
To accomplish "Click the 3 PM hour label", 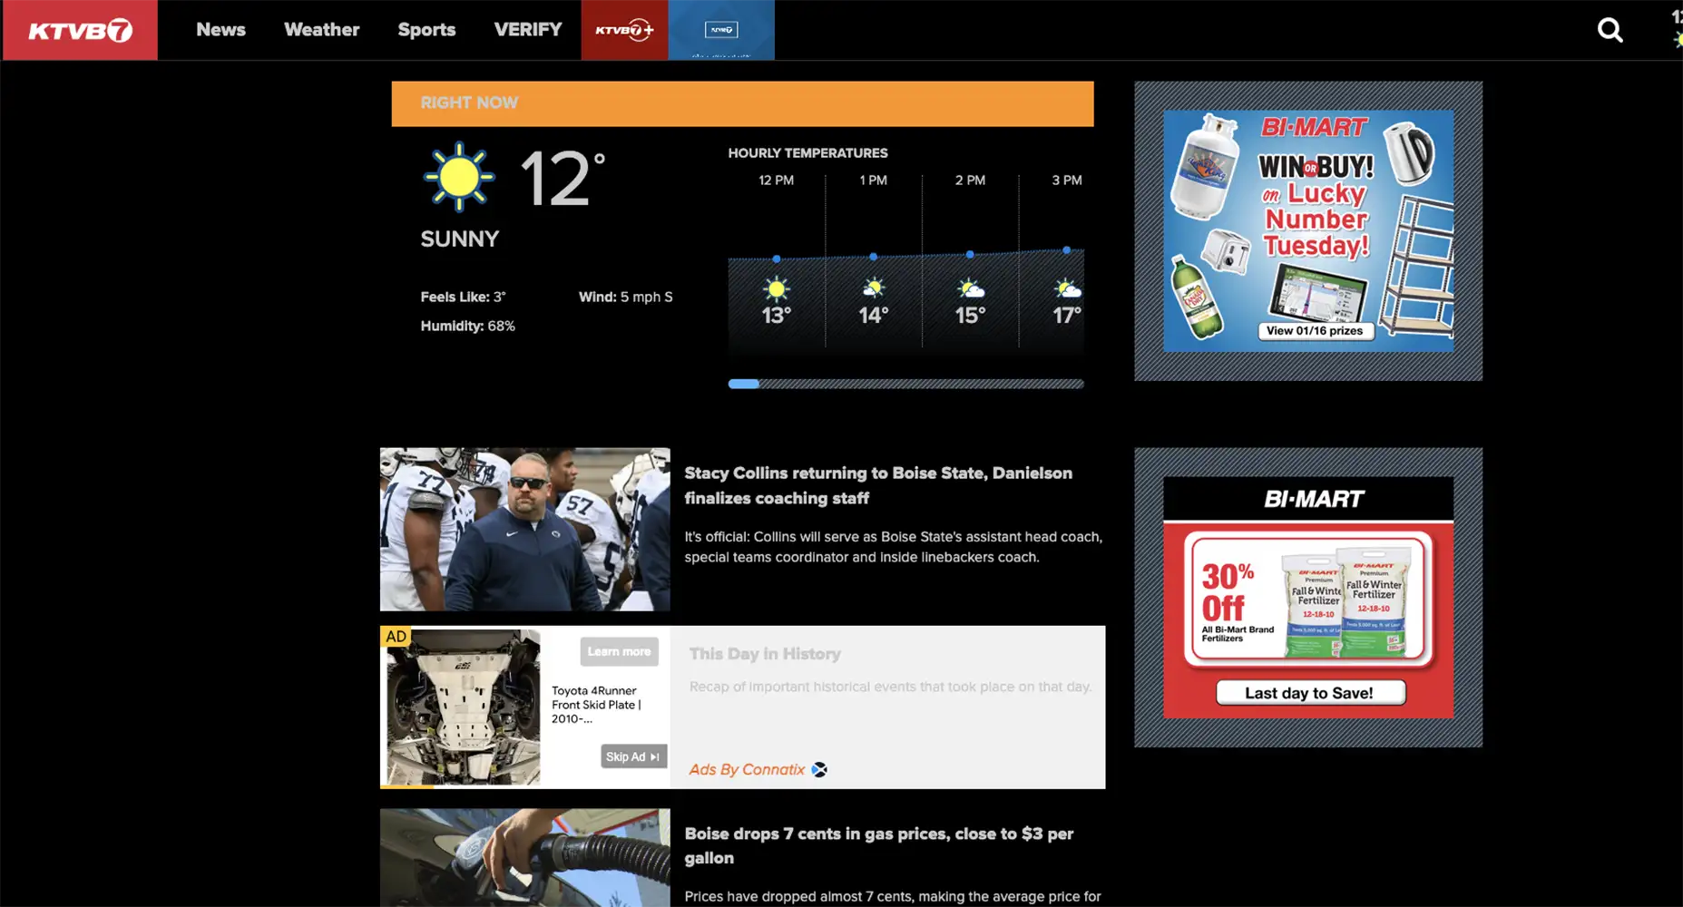I will pyautogui.click(x=1067, y=180).
